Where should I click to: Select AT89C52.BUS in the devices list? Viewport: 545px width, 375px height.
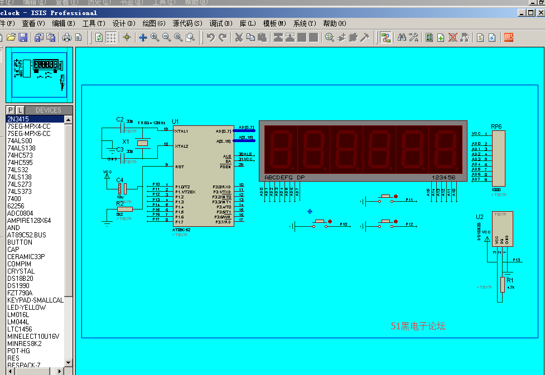click(x=35, y=235)
